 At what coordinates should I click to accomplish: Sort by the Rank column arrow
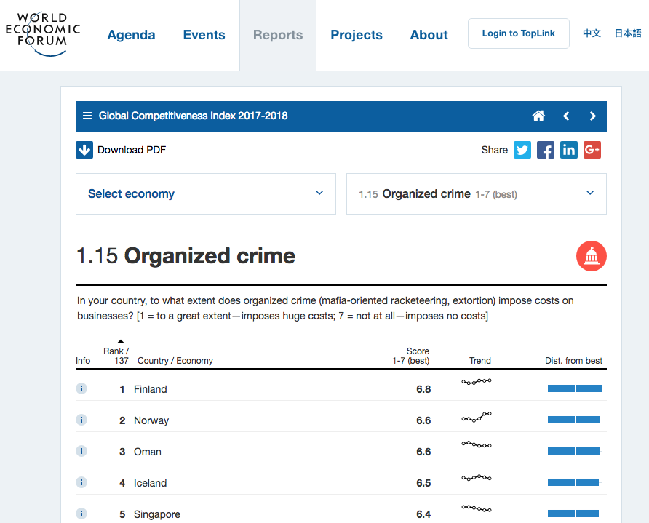[121, 341]
